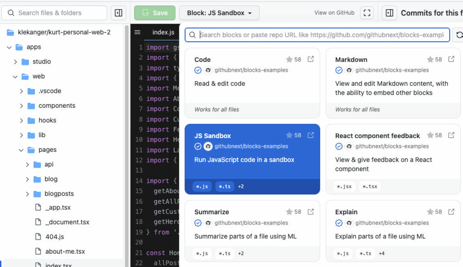The image size is (463, 267).
Task: Select the Markdown block card
Action: (x=393, y=83)
